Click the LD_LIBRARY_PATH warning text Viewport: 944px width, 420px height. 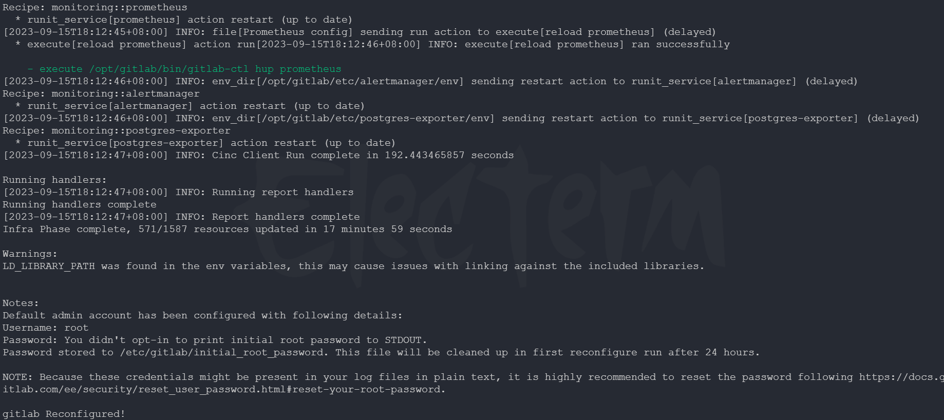pyautogui.click(x=353, y=266)
